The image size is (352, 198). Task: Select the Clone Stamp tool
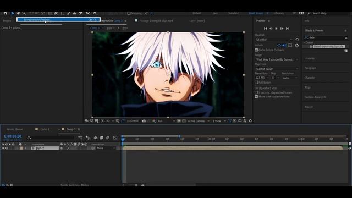(75, 13)
